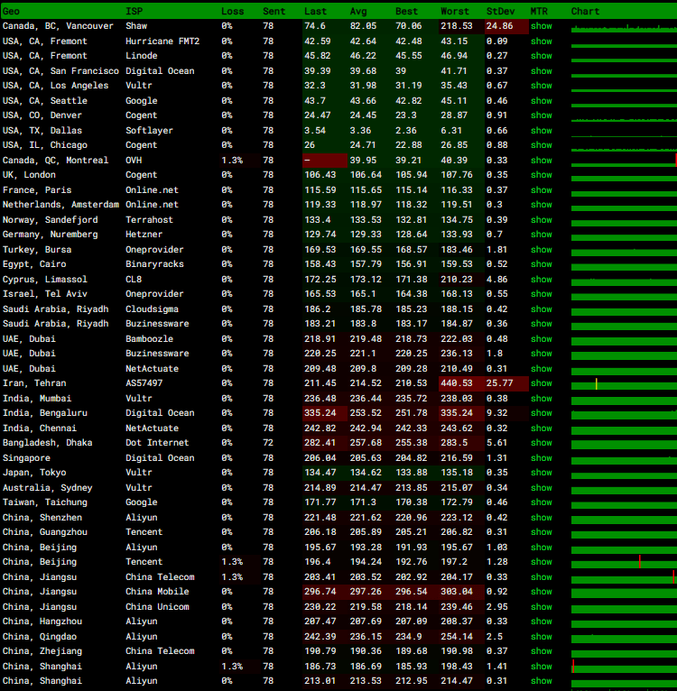Click the Chart column header
The width and height of the screenshot is (677, 691).
pyautogui.click(x=585, y=12)
